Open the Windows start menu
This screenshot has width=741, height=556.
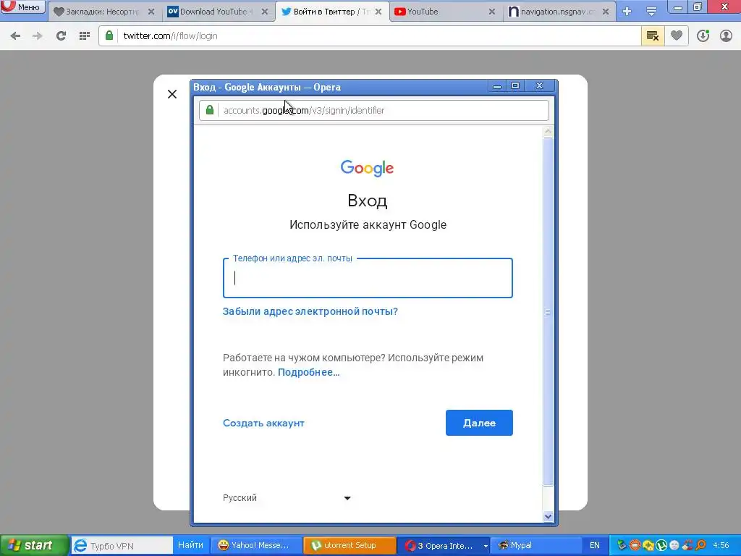click(x=34, y=545)
